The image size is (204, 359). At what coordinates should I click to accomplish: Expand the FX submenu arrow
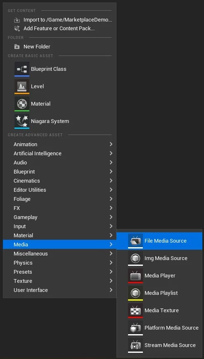111,208
